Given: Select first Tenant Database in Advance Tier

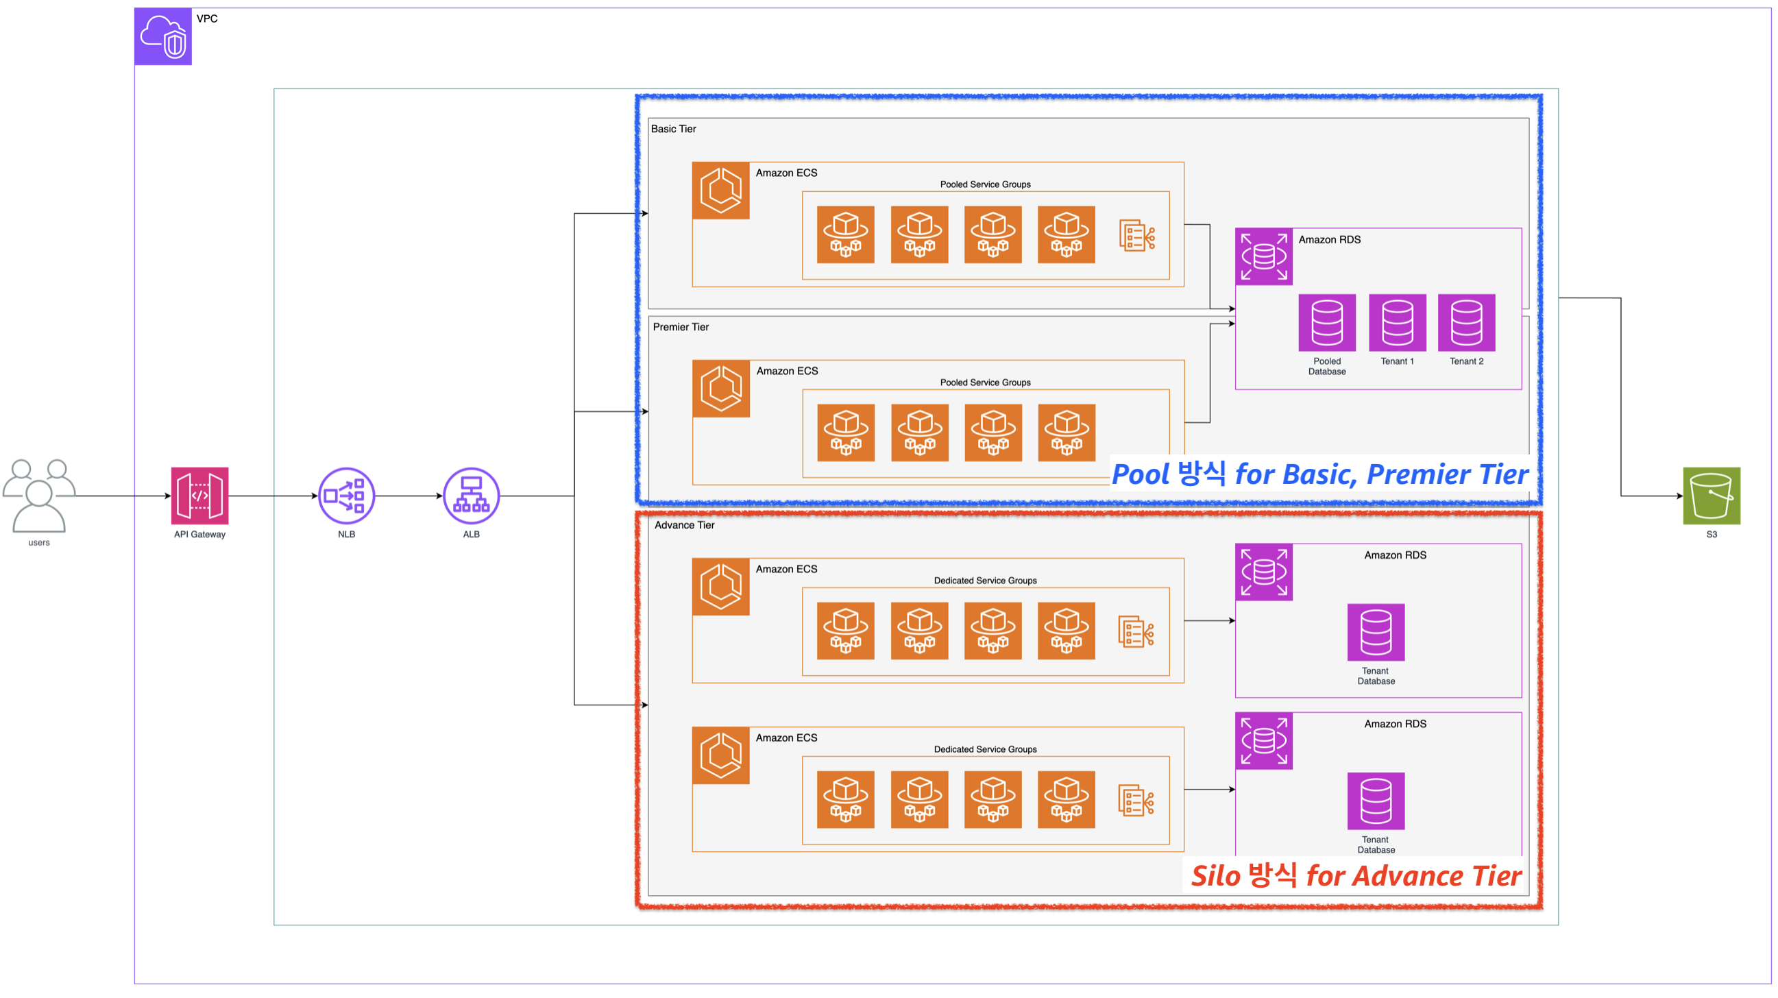Looking at the screenshot, I should point(1376,632).
